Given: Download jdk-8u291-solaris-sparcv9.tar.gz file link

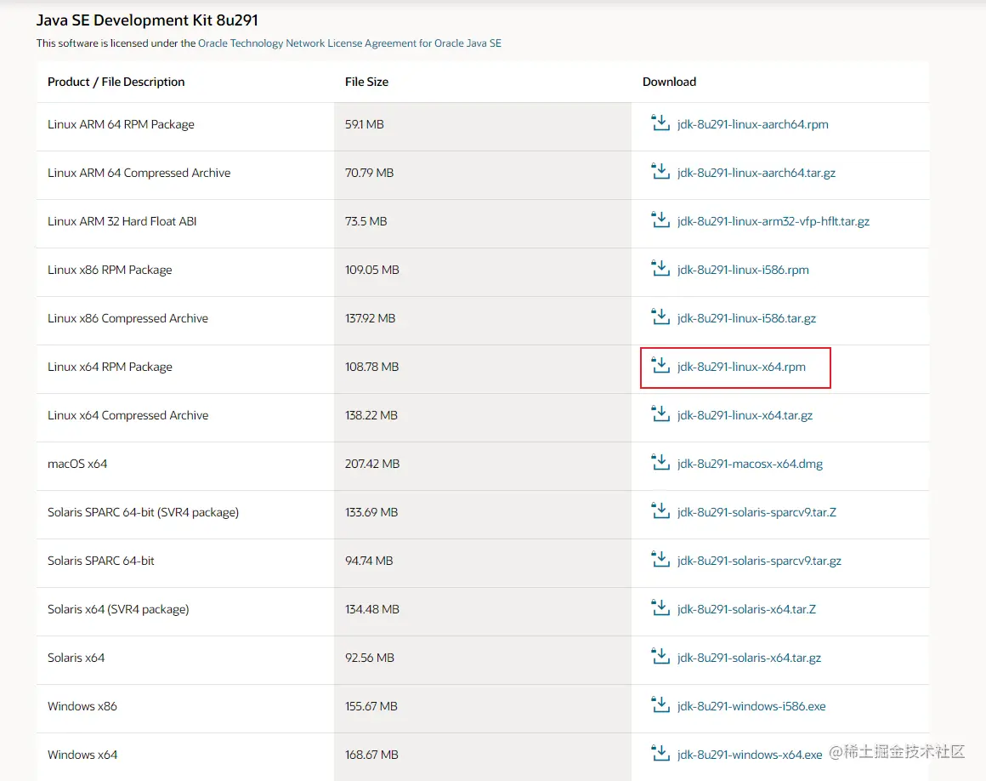Looking at the screenshot, I should click(x=759, y=561).
